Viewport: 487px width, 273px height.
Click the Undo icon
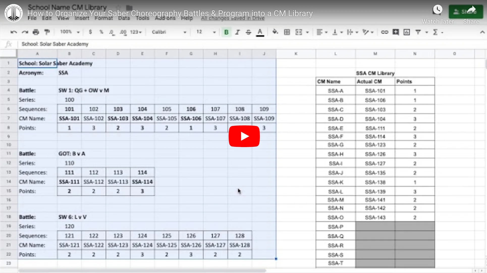14,32
